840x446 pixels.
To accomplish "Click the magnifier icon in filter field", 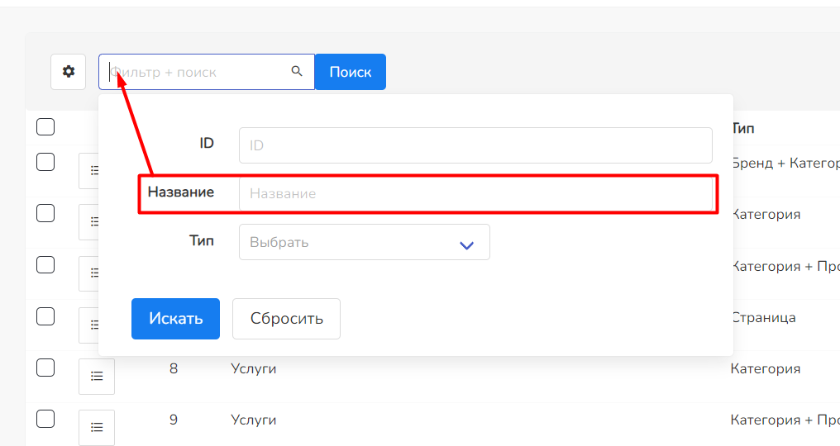I will coord(298,72).
